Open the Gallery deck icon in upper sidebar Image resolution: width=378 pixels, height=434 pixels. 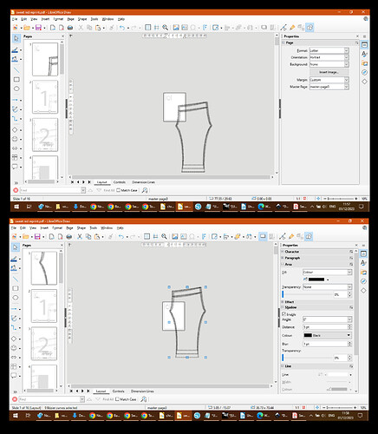[364, 63]
